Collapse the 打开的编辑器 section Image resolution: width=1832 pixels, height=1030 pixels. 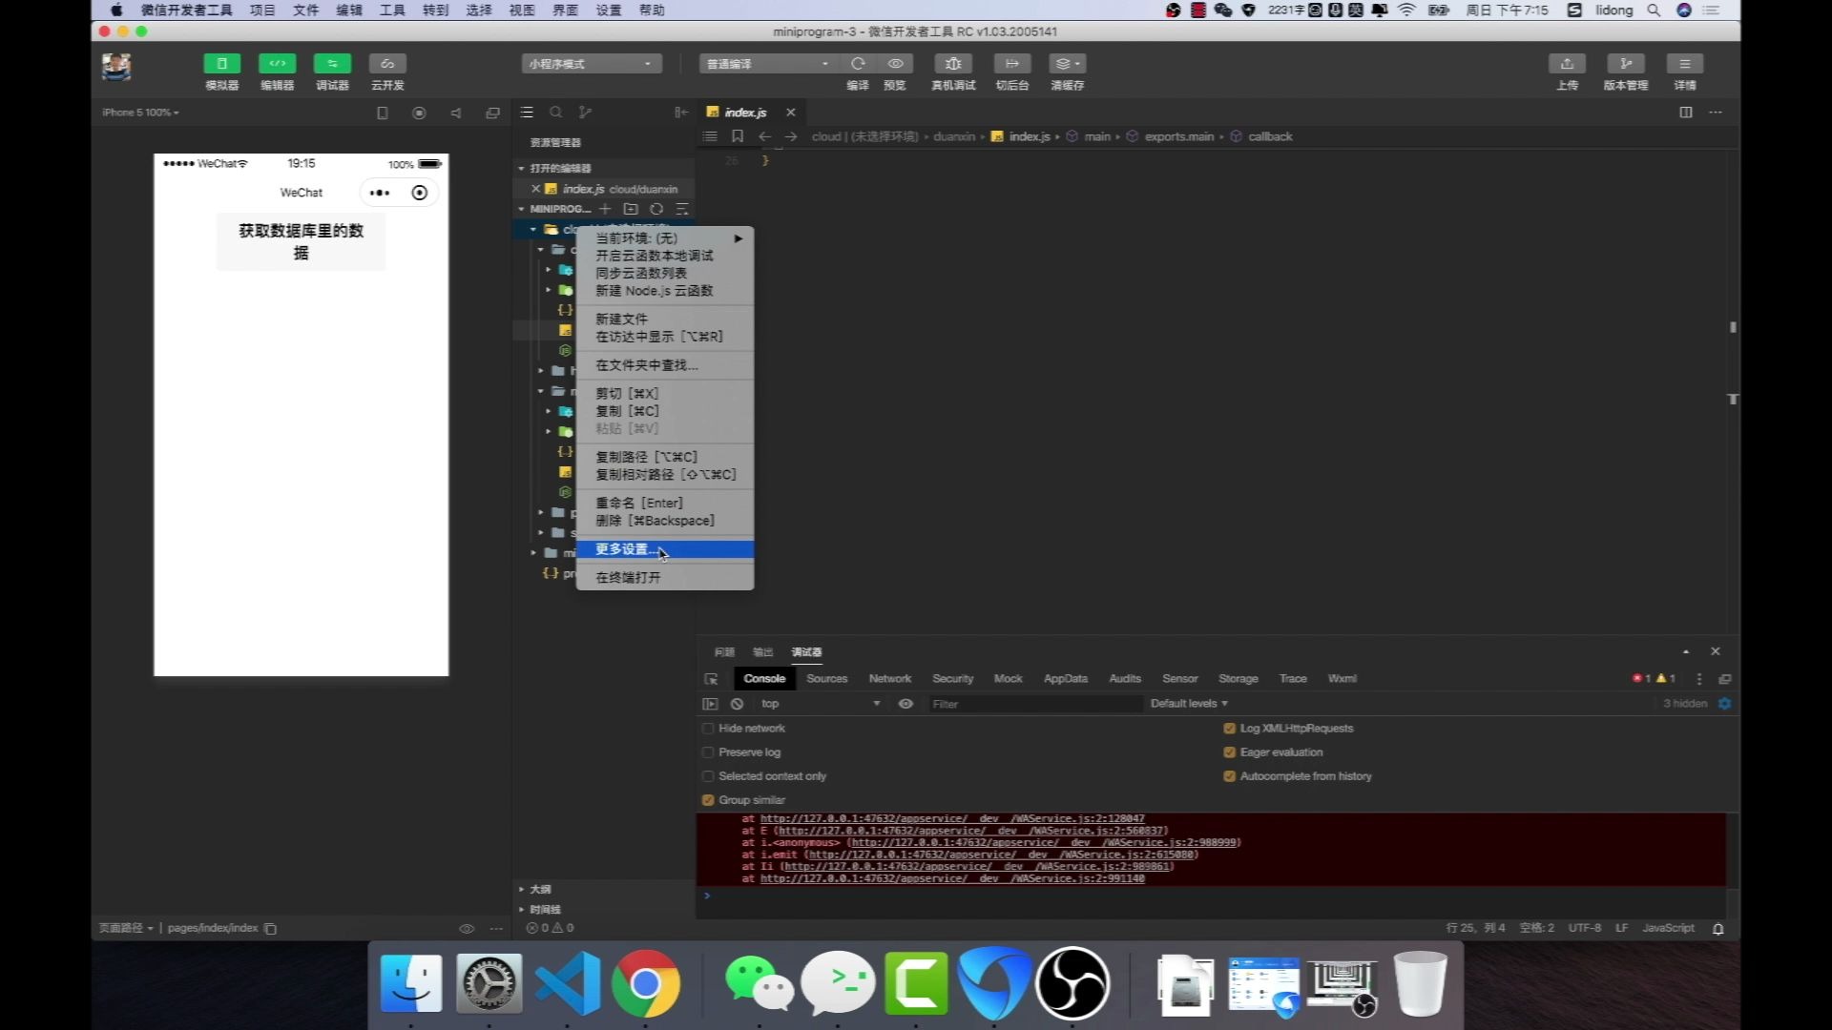(560, 168)
